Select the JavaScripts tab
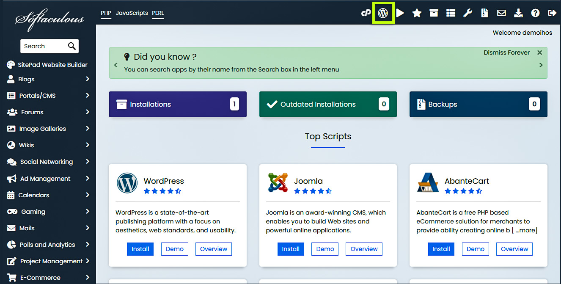This screenshot has width=561, height=284. 132,13
